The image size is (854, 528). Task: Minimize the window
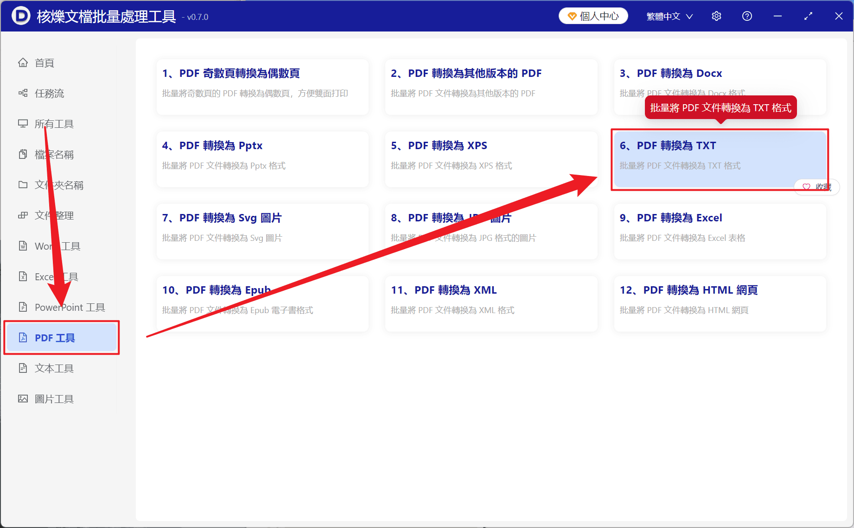coord(778,16)
